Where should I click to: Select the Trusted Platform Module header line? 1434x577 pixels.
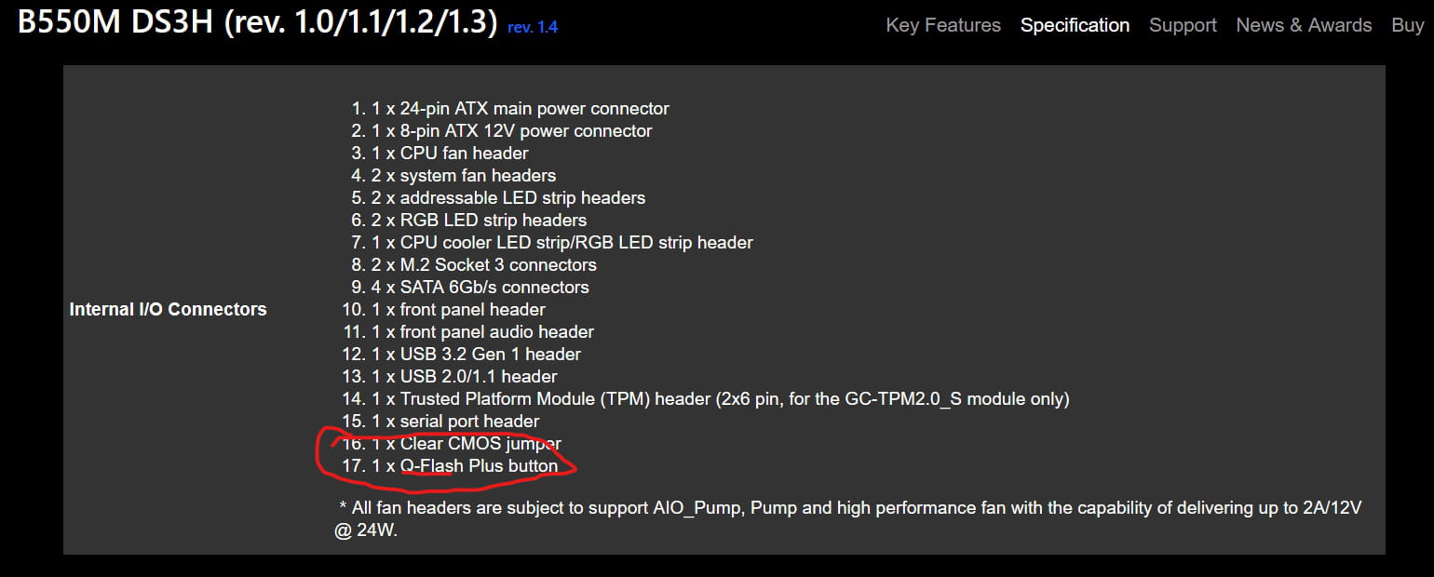click(706, 398)
